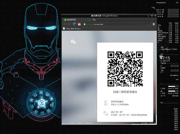This screenshot has height=134, width=180.
Task: Select the 微信网页版 browser tab
Action: (x=77, y=20)
